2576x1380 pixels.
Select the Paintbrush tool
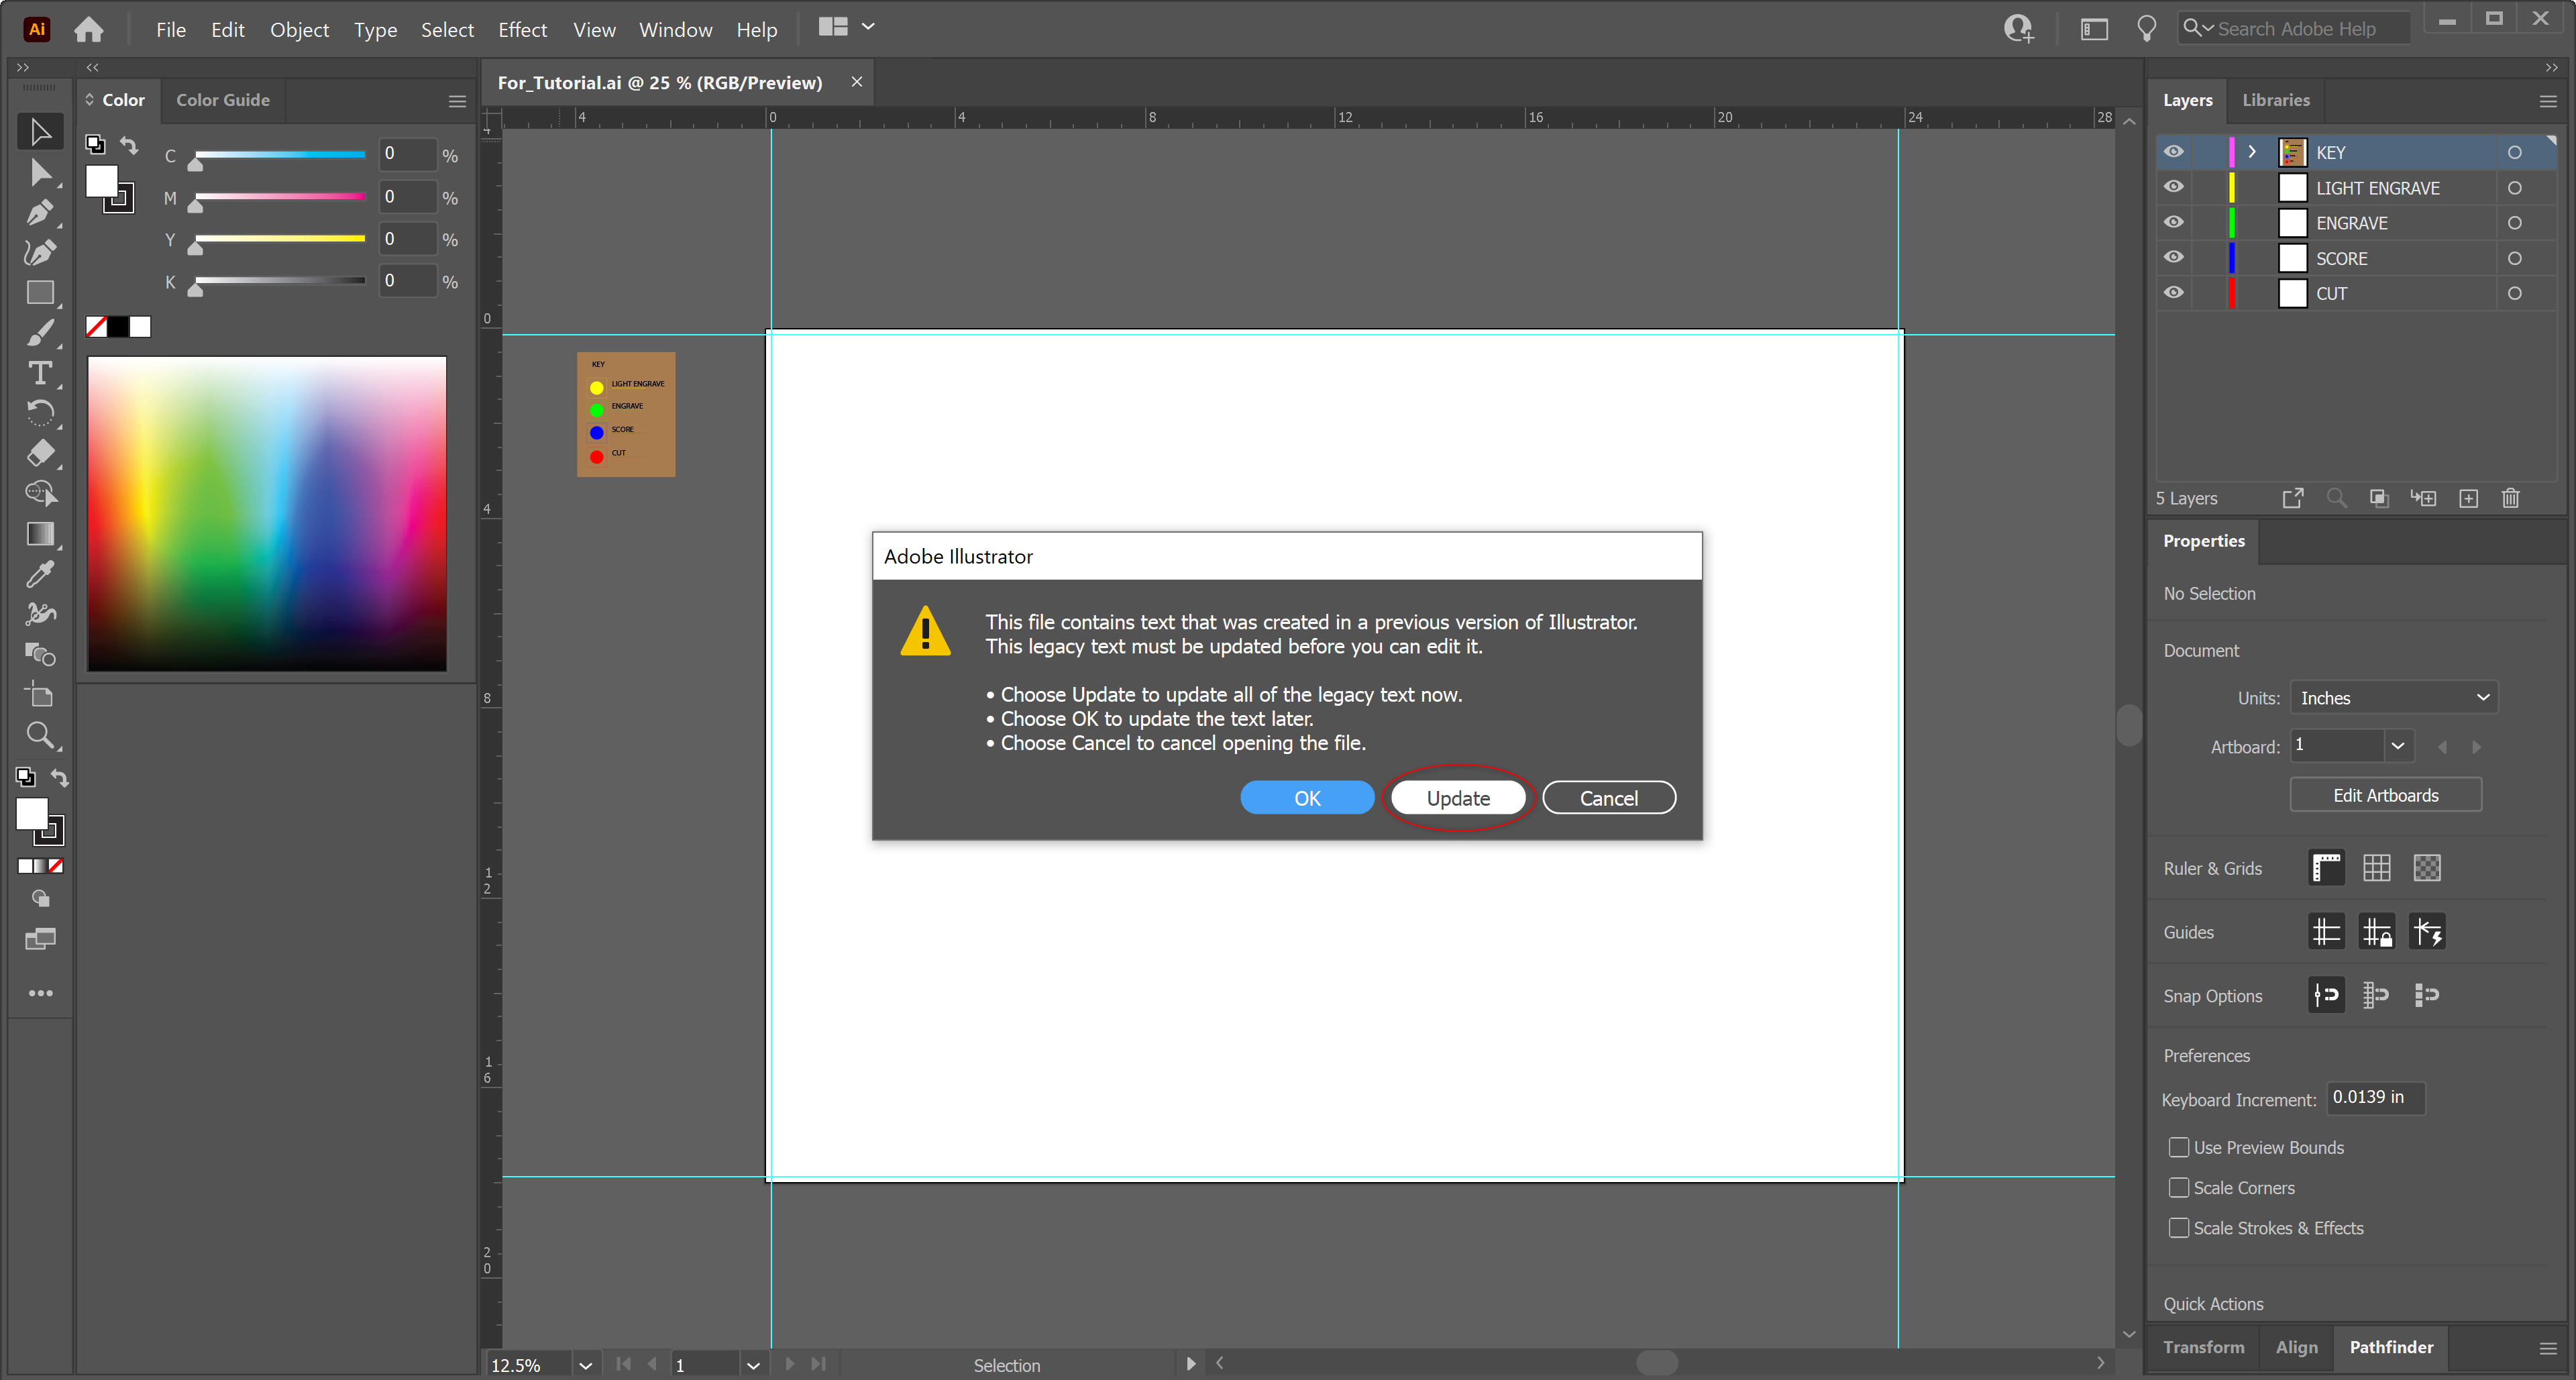point(40,333)
